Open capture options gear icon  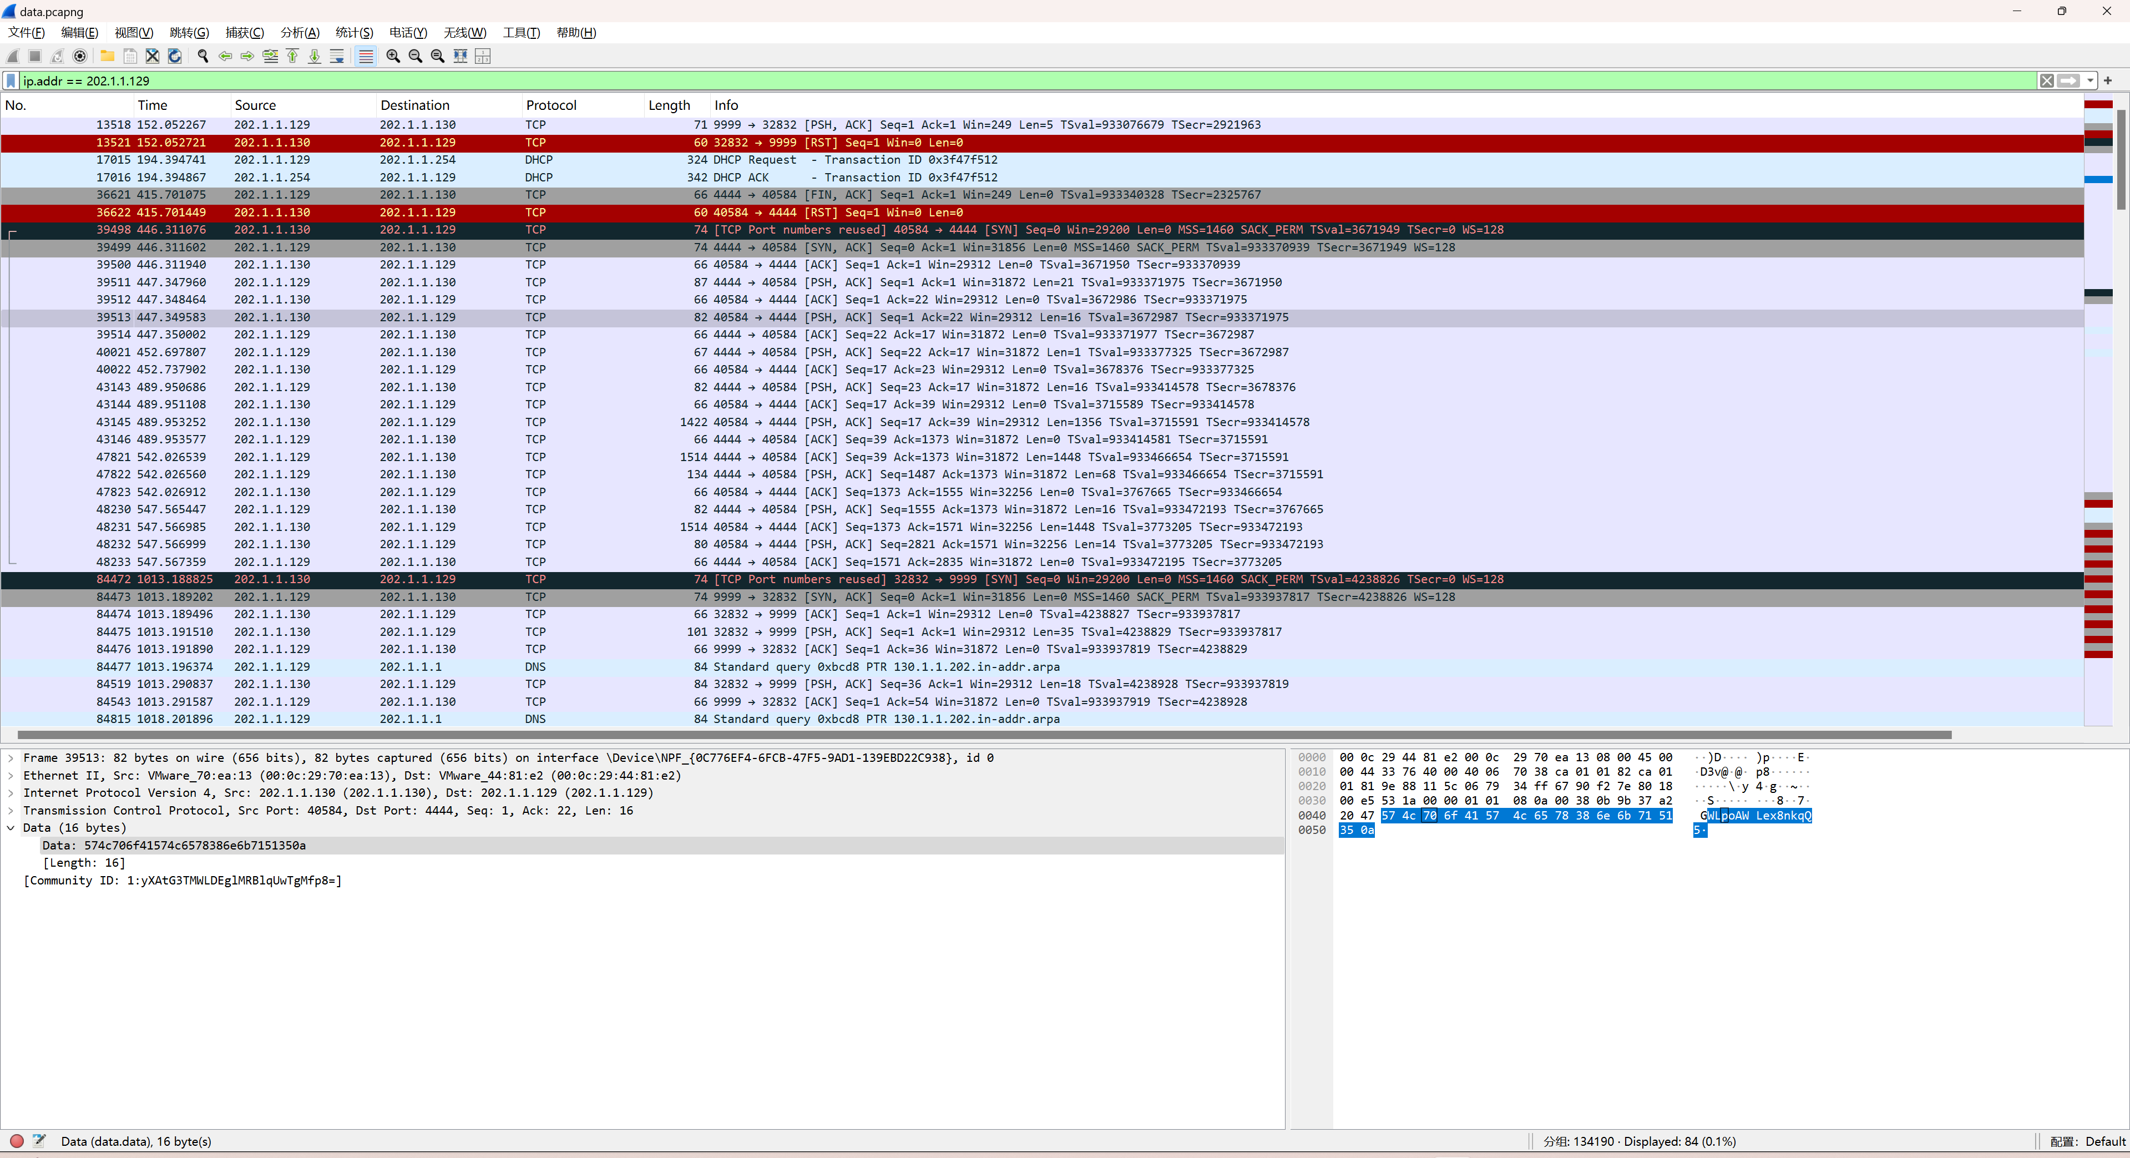(79, 56)
